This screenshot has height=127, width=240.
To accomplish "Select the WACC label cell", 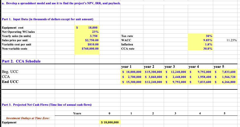I will click(x=126, y=40).
